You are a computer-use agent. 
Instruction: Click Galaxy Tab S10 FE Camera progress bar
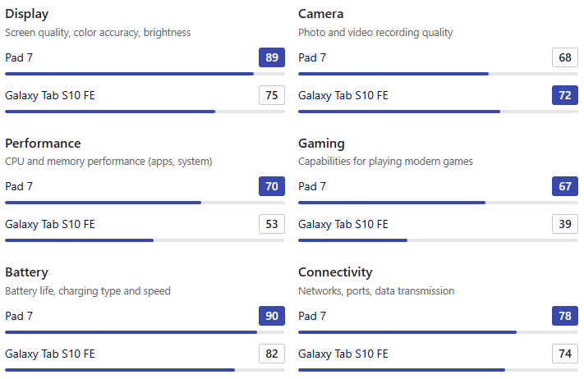(x=438, y=112)
